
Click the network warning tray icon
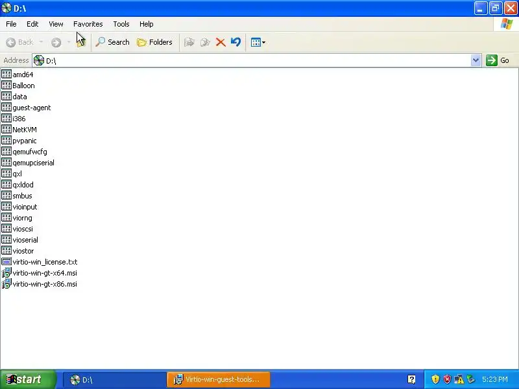pos(459,379)
